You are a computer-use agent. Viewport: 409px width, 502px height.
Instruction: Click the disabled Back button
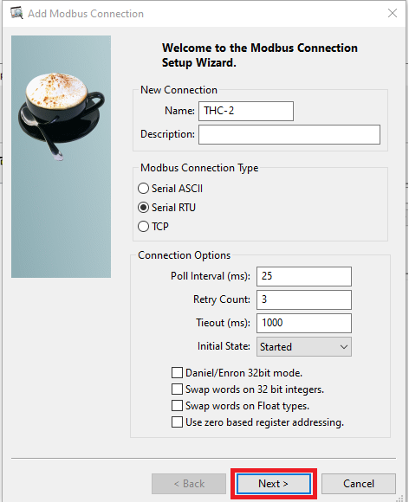(x=189, y=484)
